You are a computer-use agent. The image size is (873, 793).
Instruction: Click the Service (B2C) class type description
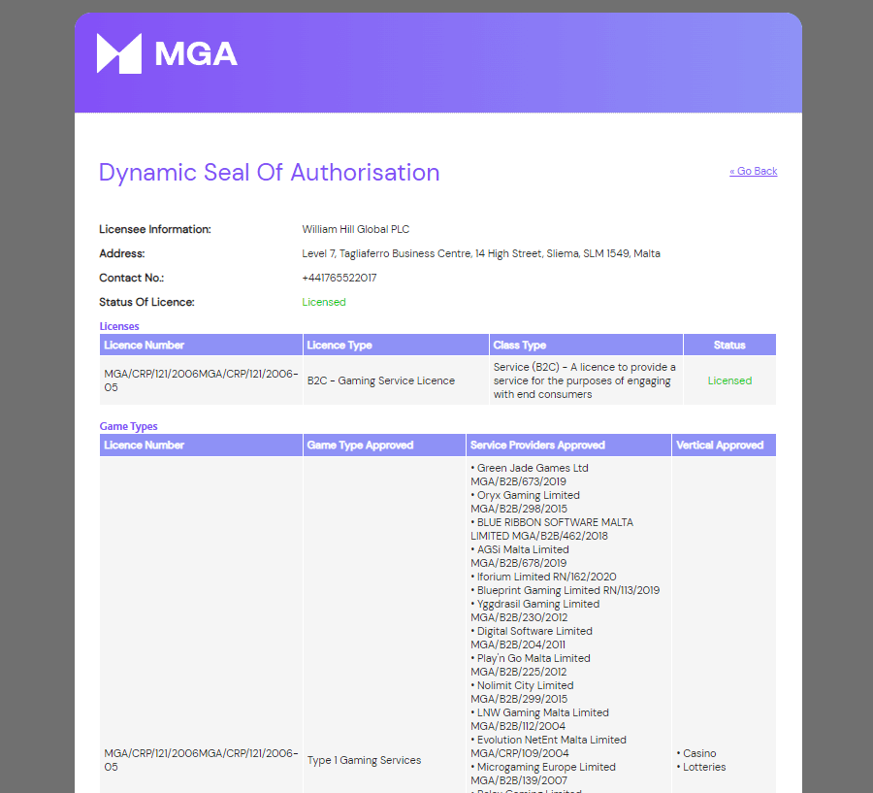coord(585,380)
